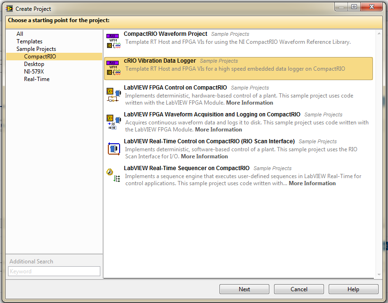Click the cRIO Vibration Data Logger icon
The width and height of the screenshot is (388, 303).
pos(113,68)
